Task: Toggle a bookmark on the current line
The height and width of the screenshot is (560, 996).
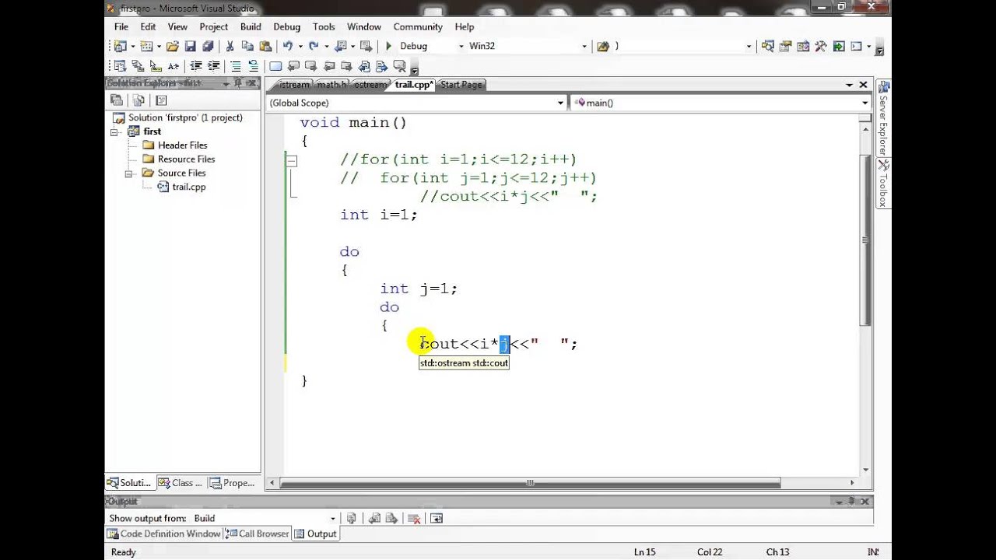Action: click(x=275, y=66)
